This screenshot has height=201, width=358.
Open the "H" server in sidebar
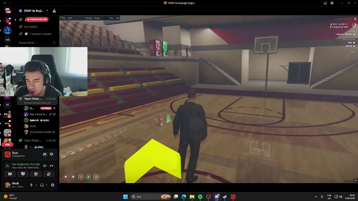[x=8, y=105]
